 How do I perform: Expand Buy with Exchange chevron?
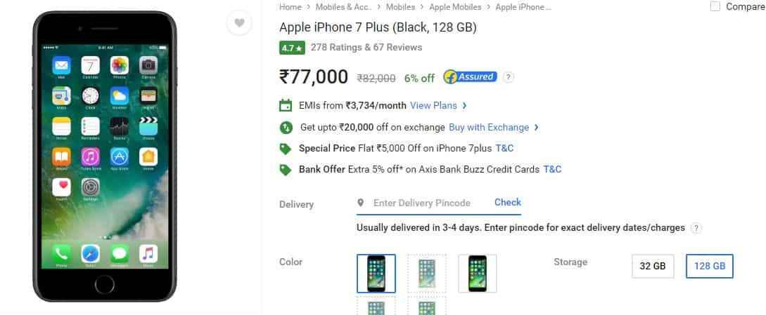537,127
